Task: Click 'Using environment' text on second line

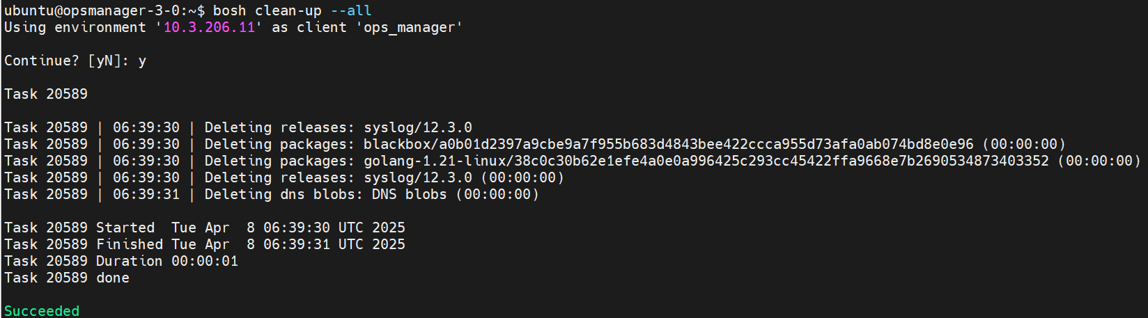Action: click(75, 27)
